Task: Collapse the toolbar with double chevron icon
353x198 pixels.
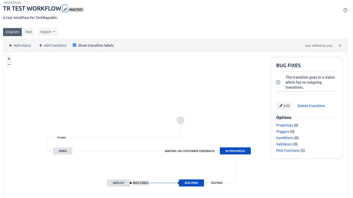Action: 340,45
